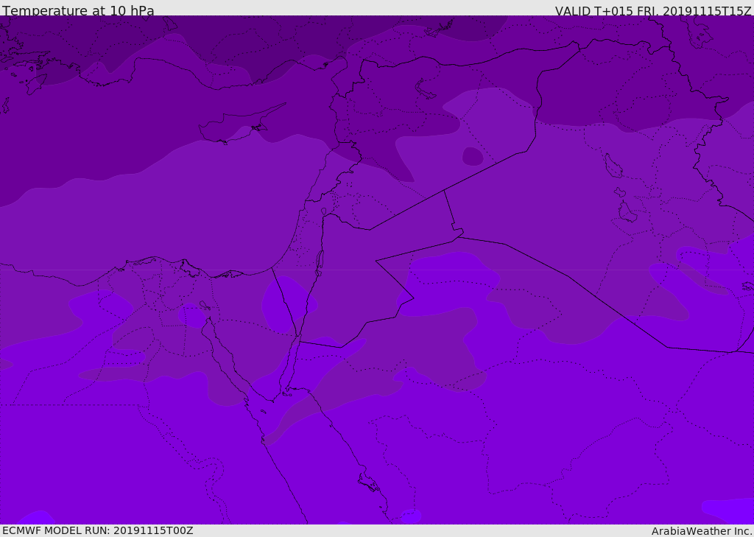The width and height of the screenshot is (754, 537).
Task: Click the Gulf of Aqaba inlet
Action: coord(290,365)
